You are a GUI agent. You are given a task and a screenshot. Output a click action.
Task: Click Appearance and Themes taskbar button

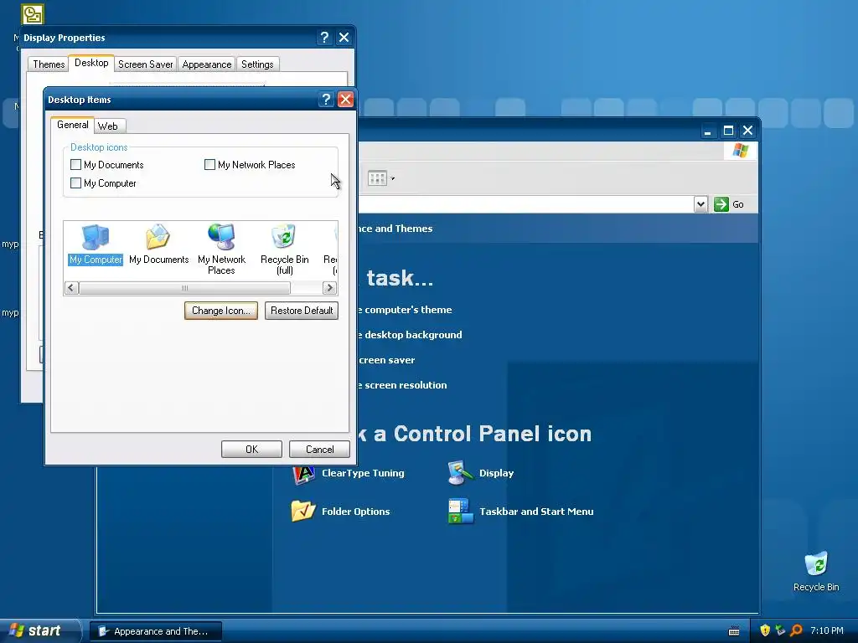[156, 631]
